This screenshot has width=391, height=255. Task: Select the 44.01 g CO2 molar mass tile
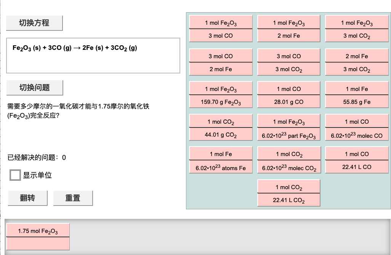pyautogui.click(x=221, y=127)
